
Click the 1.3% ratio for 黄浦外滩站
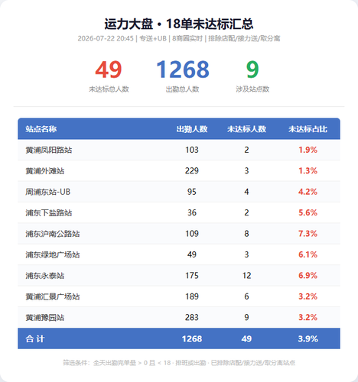[308, 170]
